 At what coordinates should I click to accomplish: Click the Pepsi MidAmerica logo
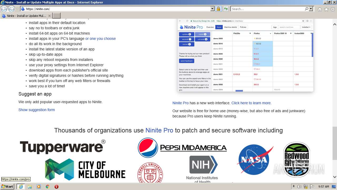(x=182, y=148)
